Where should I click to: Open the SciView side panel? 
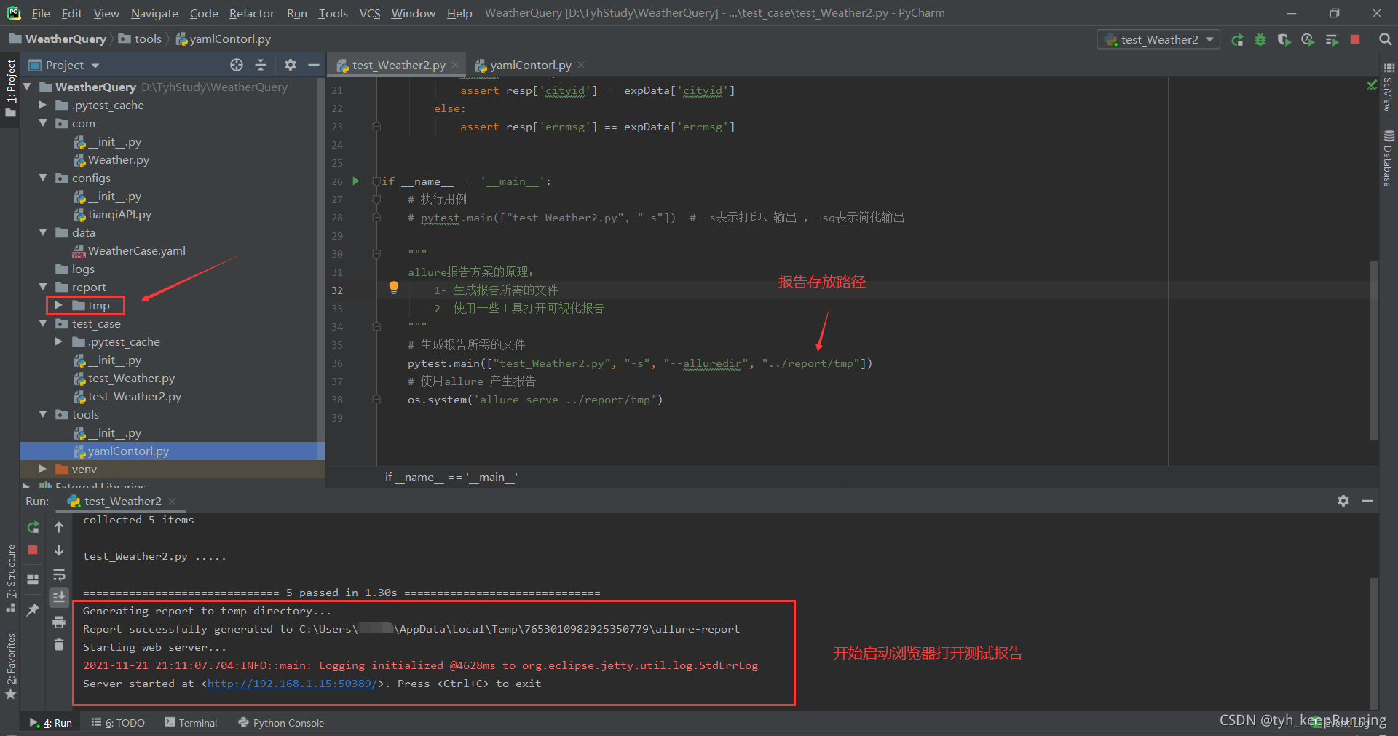tap(1388, 87)
